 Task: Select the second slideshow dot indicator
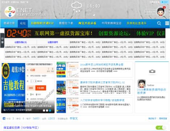47,110
